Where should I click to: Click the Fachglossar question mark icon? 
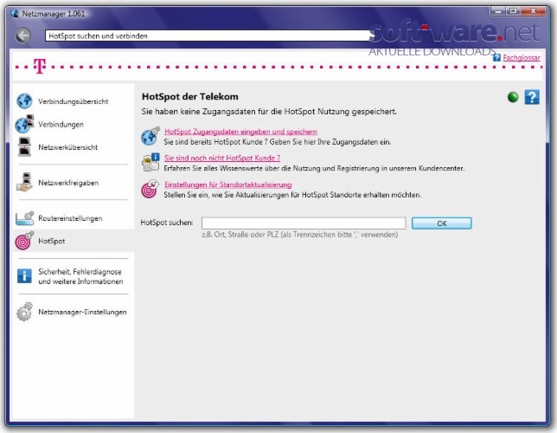[496, 58]
